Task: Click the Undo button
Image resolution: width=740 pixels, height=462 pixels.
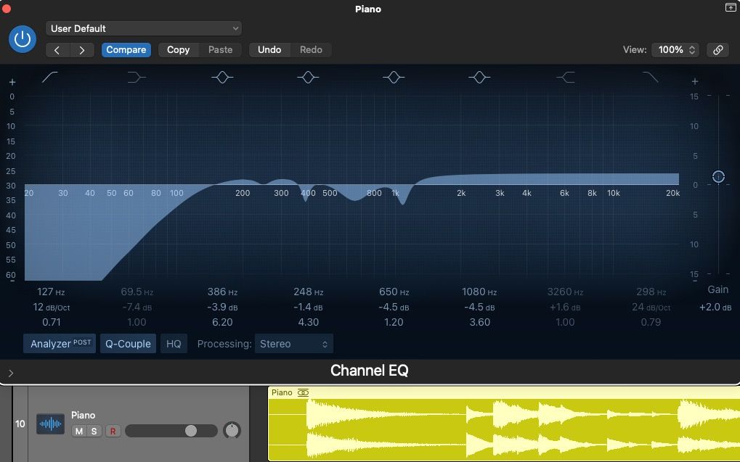Action: pyautogui.click(x=269, y=50)
